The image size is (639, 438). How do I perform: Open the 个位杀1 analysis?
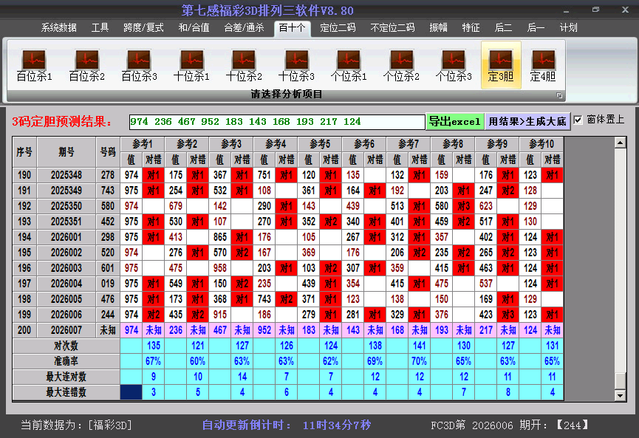(349, 65)
